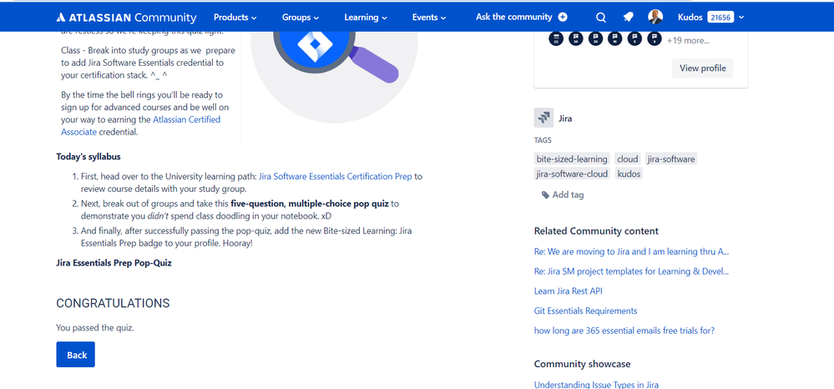Image resolution: width=834 pixels, height=389 pixels.
Task: Click the View profile button
Action: point(703,68)
